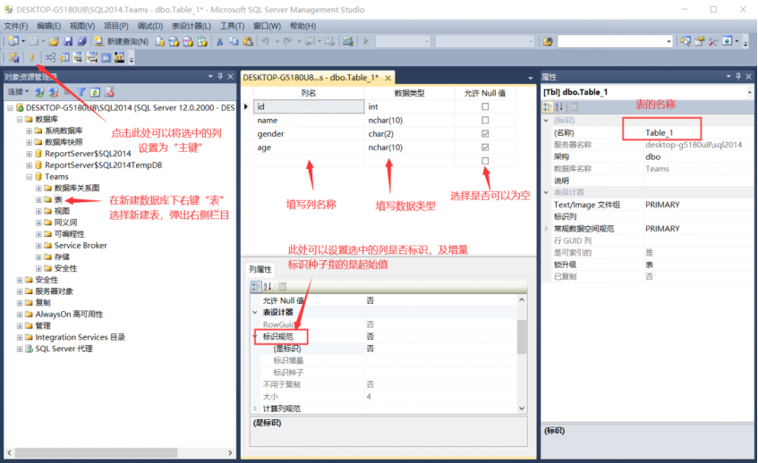This screenshot has height=463, width=758.
Task: Click the Refresh icon in Object Explorer
Action: (x=95, y=92)
